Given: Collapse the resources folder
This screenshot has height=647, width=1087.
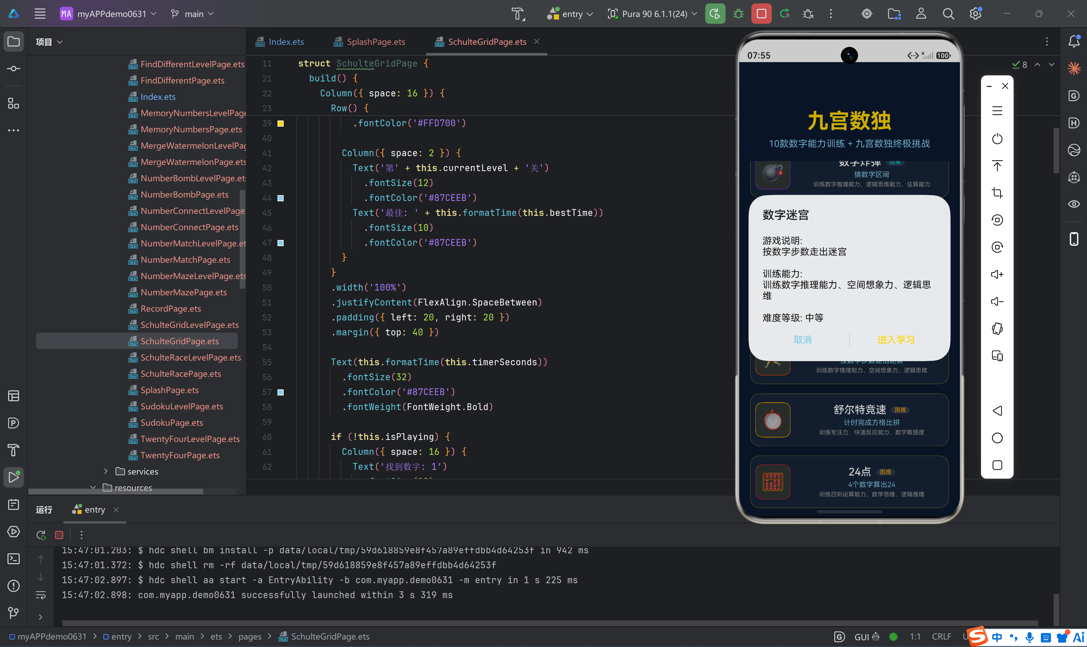Looking at the screenshot, I should [93, 487].
